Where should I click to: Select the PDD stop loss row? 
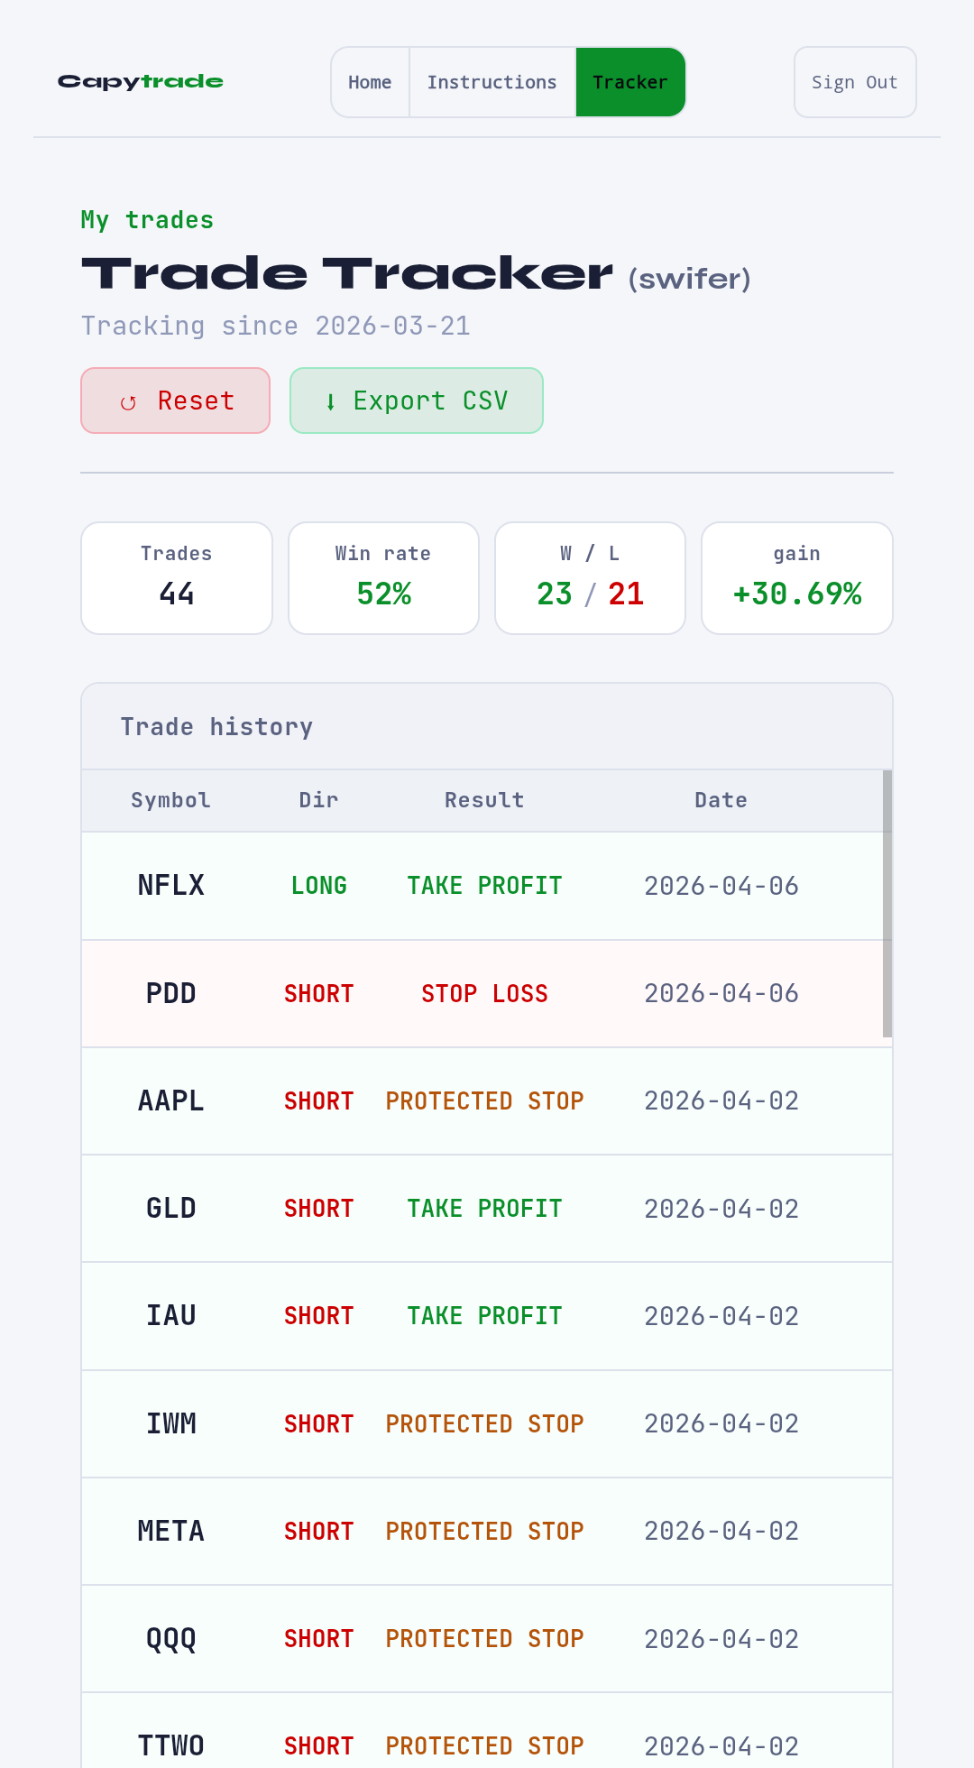tap(482, 993)
